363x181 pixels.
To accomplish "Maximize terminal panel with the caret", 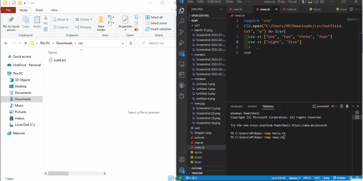I will coord(353,106).
